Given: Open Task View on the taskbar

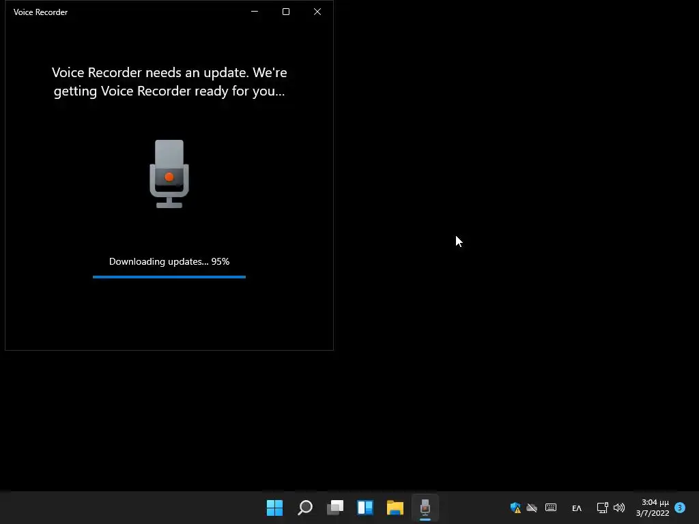Looking at the screenshot, I should click(335, 508).
